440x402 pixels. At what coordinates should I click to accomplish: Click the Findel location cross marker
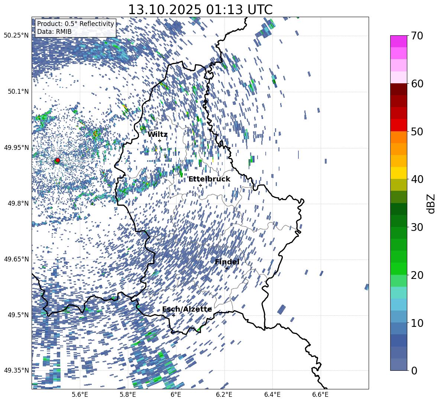click(x=227, y=268)
